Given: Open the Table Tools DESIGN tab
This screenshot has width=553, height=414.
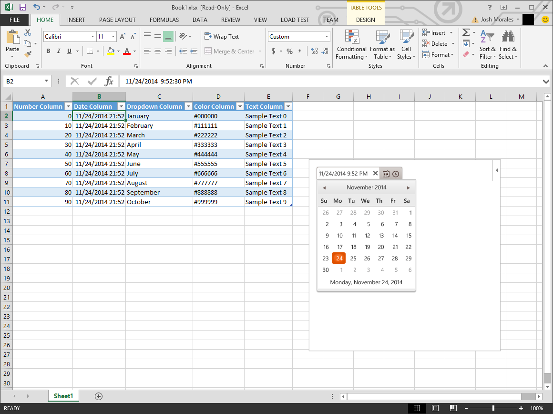Looking at the screenshot, I should 366,20.
